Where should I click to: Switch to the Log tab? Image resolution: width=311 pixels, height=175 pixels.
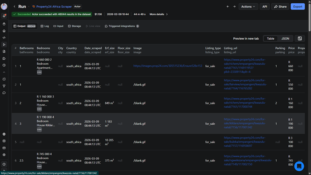45,26
